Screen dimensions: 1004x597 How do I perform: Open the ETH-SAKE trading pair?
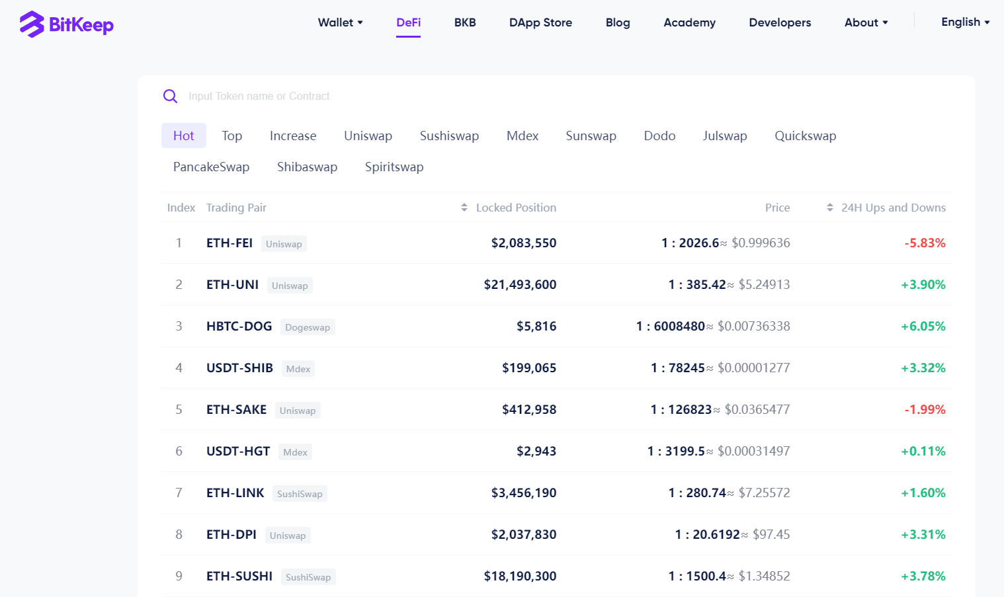tap(236, 409)
